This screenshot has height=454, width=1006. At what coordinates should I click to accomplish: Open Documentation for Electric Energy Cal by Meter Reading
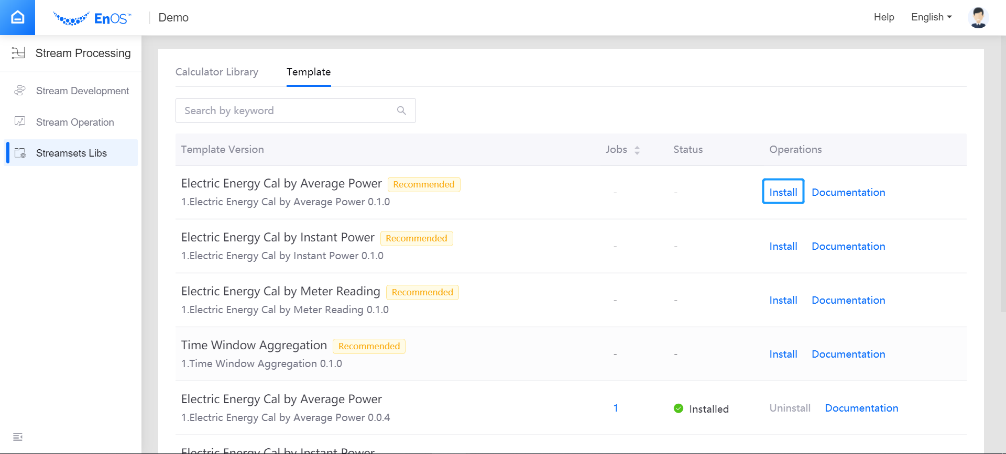click(x=848, y=300)
